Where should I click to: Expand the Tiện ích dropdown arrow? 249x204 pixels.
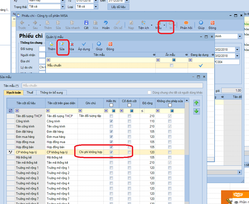(x=152, y=25)
